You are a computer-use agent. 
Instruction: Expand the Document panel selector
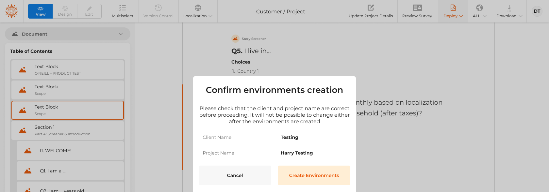pos(68,34)
